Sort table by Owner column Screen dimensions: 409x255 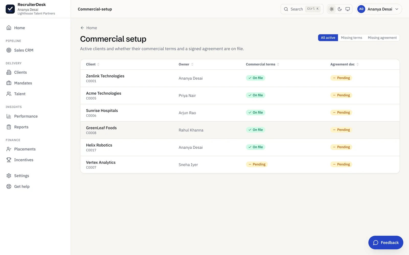coord(186,64)
